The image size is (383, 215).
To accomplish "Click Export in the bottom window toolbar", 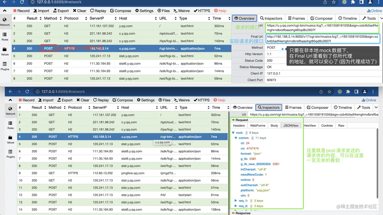I will point(65,100).
